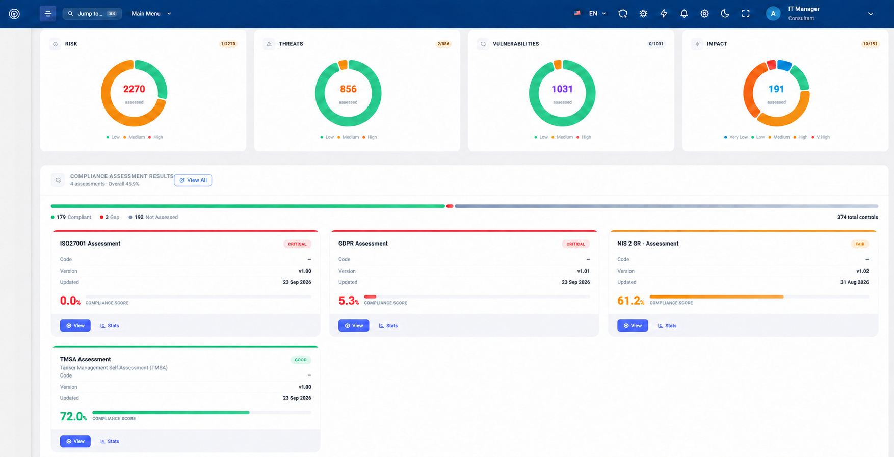Click the bug icon in the header
Screen dimensions: 894x457
click(x=643, y=14)
